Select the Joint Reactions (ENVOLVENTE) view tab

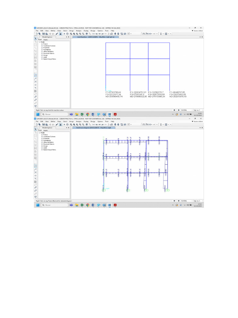[x=95, y=37]
